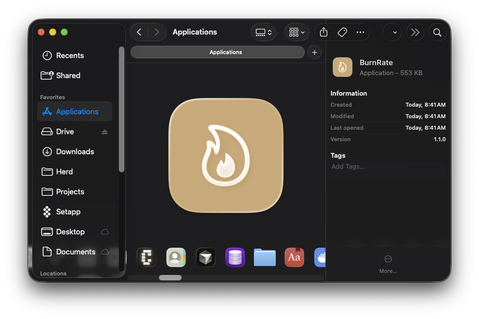The image size is (479, 319).
Task: Click the horizontal gallery scrollbar thumb
Action: 170,277
